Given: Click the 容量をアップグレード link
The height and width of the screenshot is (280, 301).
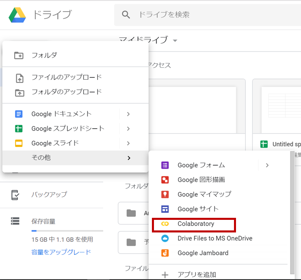Looking at the screenshot, I should coord(61,252).
